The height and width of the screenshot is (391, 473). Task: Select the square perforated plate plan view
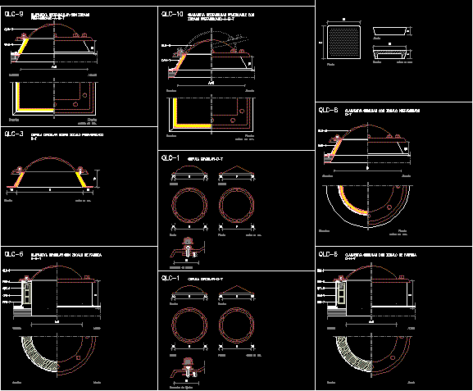point(344,43)
